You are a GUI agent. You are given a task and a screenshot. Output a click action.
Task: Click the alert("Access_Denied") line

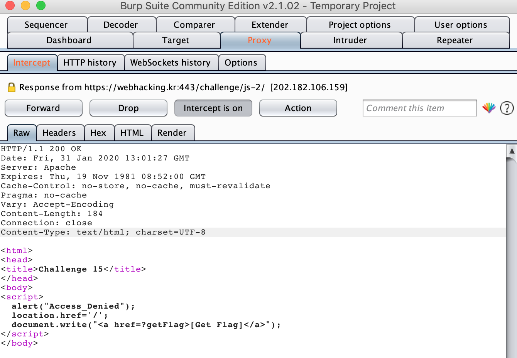73,306
